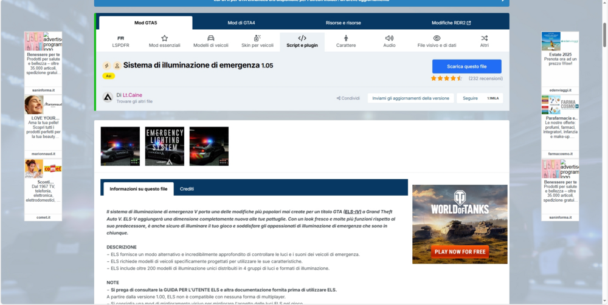Click Scarica questo file button

point(467,66)
